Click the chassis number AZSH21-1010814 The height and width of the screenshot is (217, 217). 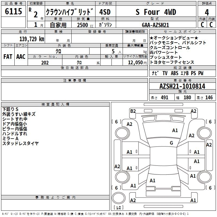point(182,87)
